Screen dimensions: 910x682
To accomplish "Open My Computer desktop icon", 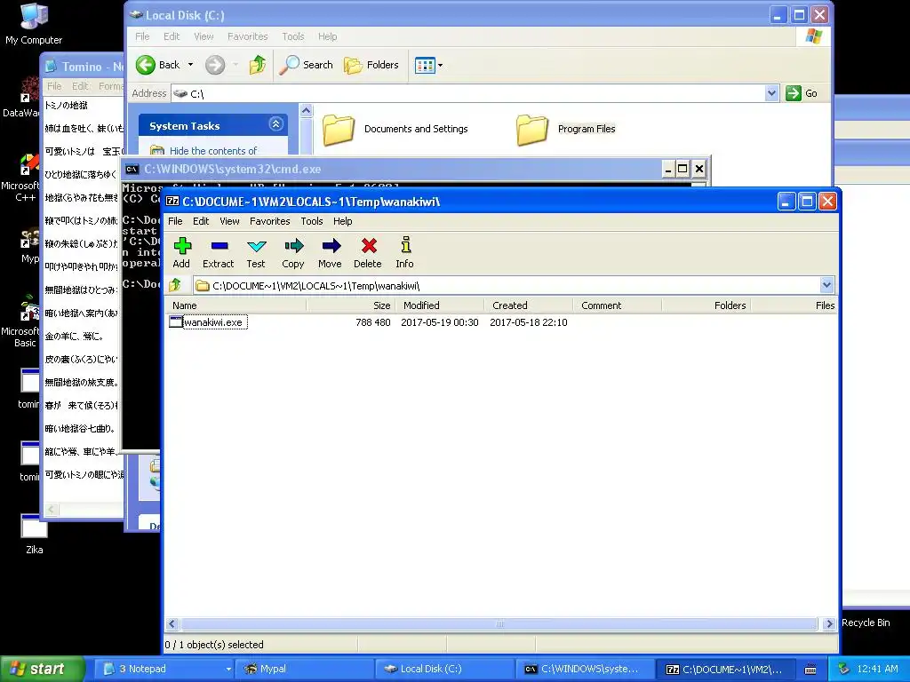I will click(x=34, y=24).
